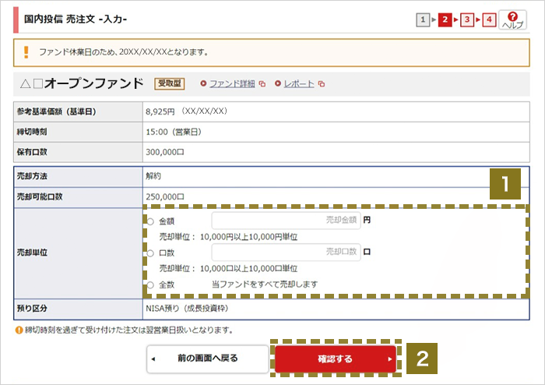The image size is (545, 385).
Task: Click external window icon beside レポート
Action: click(x=322, y=84)
